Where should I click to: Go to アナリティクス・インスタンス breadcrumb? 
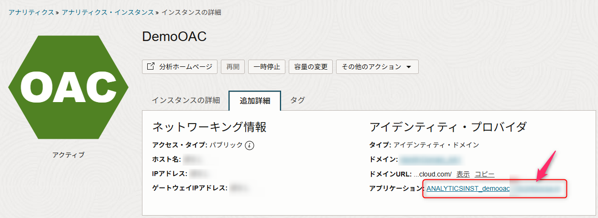pos(108,12)
